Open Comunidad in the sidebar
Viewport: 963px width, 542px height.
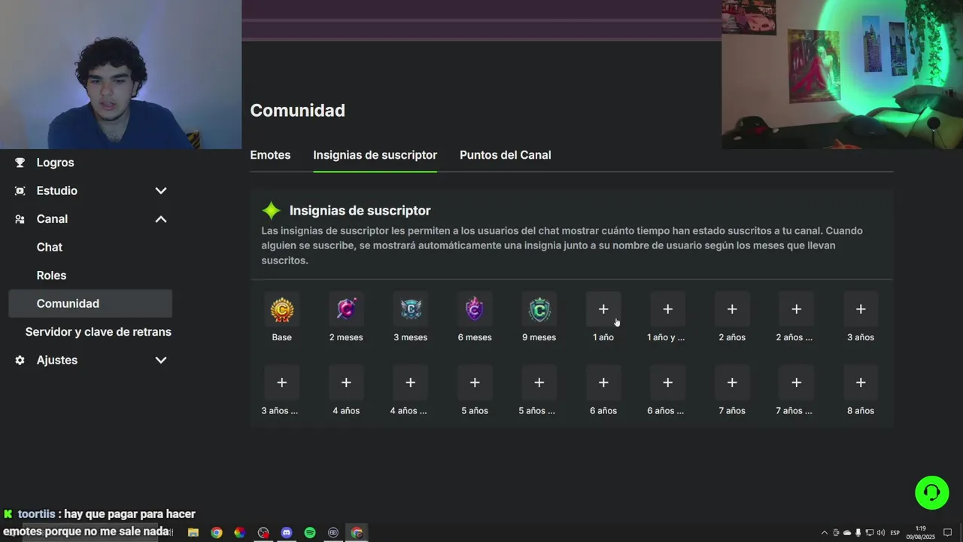click(90, 303)
